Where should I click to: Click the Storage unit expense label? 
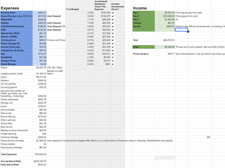16,103
